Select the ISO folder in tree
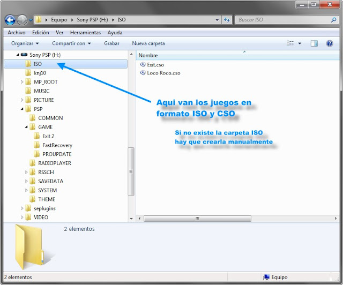343x285 pixels. coord(65,64)
